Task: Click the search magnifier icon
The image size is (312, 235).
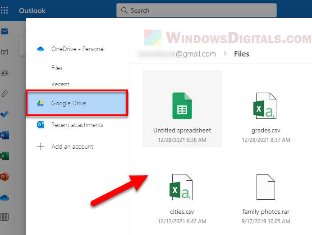Action: [124, 10]
